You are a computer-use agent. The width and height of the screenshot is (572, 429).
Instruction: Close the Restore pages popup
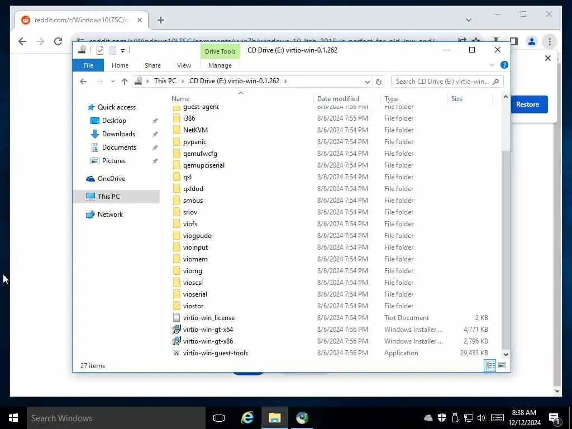click(547, 58)
